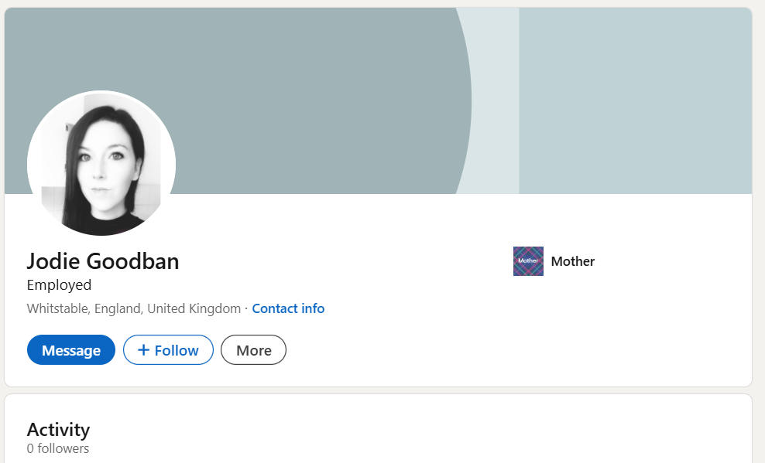The width and height of the screenshot is (765, 463).
Task: Click the word Whitstable in the location
Action: pyautogui.click(x=57, y=308)
